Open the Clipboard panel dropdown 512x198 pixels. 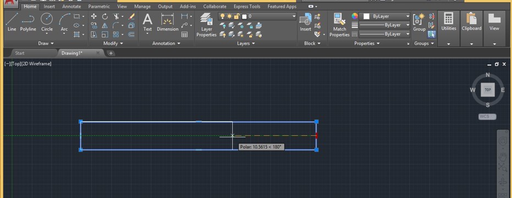(x=471, y=44)
